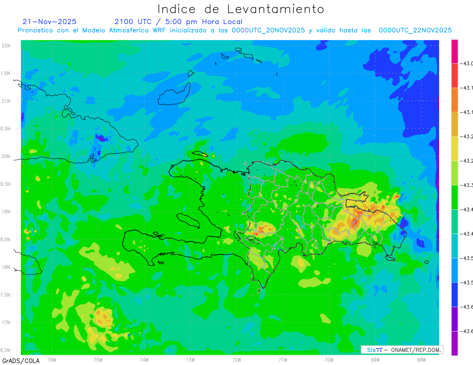473x365 pixels.
Task: Click the "73W" longitude label
Action: [x=190, y=360]
